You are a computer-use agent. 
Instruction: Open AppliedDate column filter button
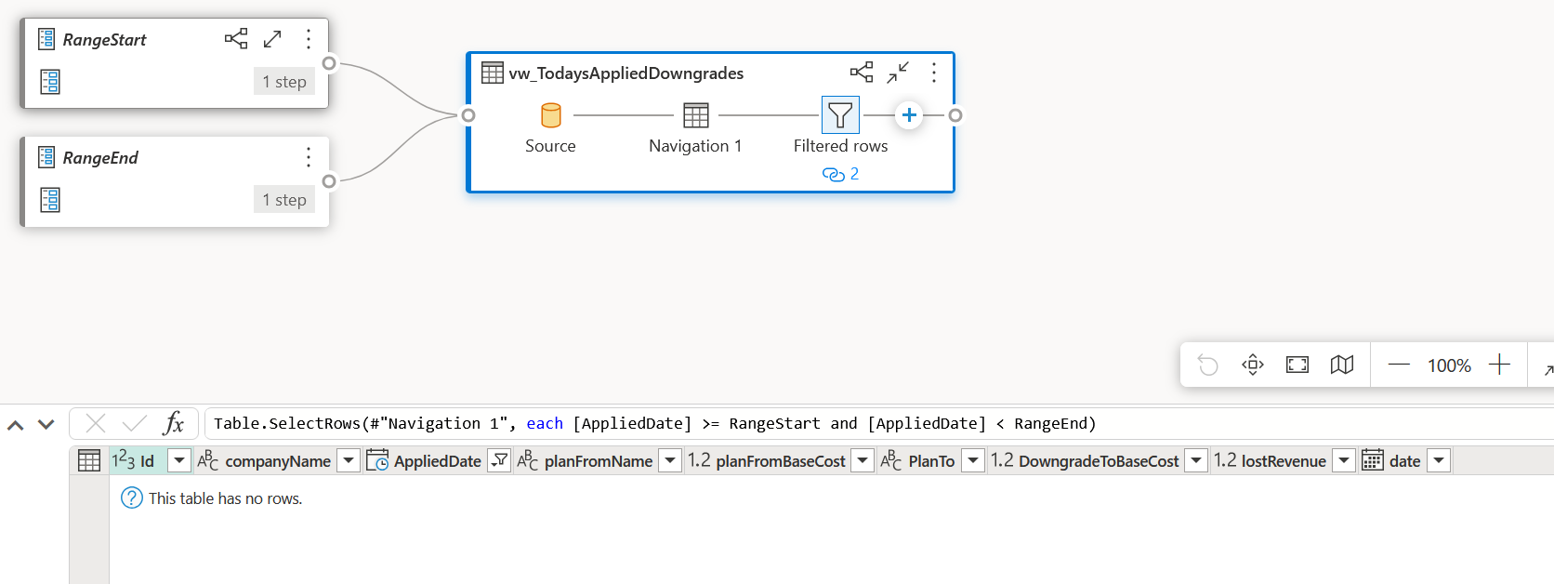point(499,460)
